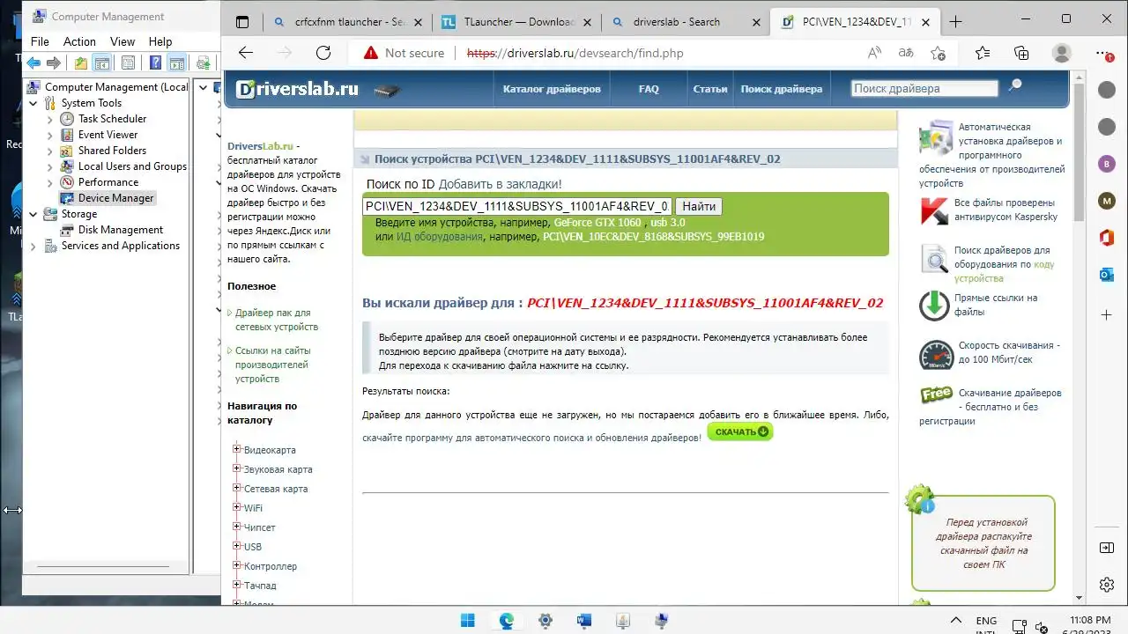Click ИД оборудования link
The height and width of the screenshot is (634, 1128).
pos(440,237)
